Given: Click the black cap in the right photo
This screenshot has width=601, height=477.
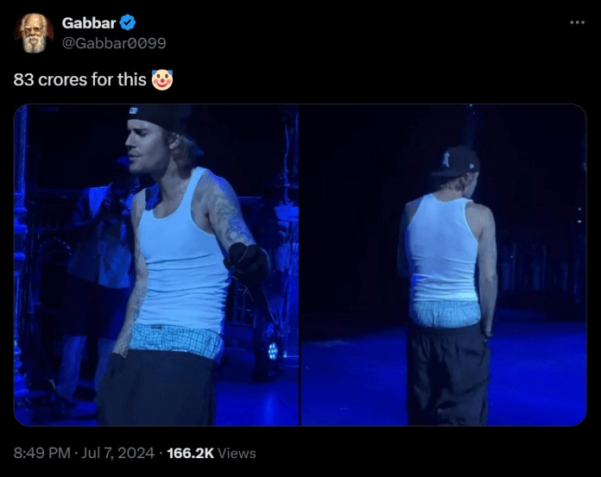Looking at the screenshot, I should [455, 161].
